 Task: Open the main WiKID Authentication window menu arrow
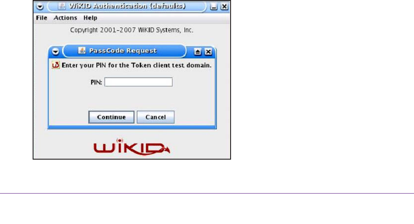coord(40,6)
